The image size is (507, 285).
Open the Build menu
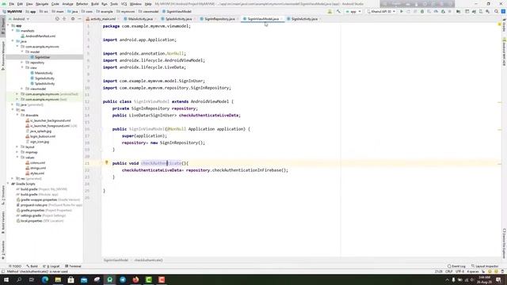[x=95, y=4]
